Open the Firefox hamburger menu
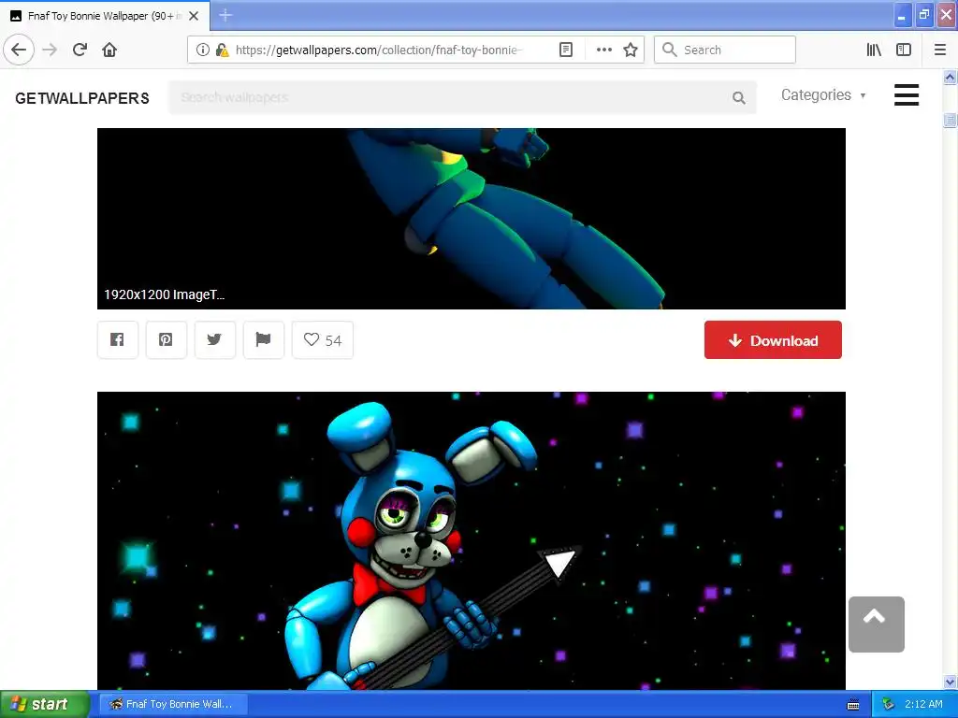958x718 pixels. (940, 50)
